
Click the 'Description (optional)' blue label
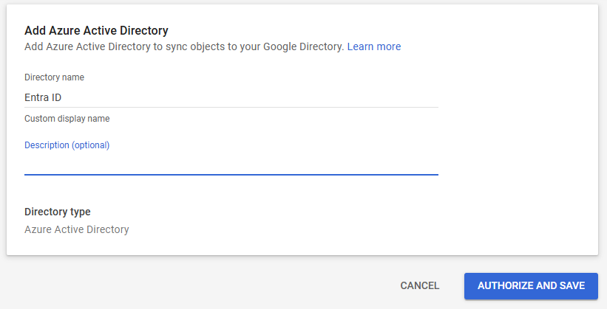(x=67, y=145)
